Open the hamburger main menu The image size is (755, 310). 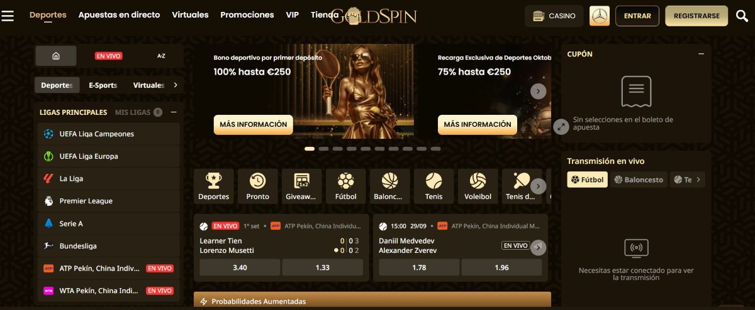coord(8,15)
